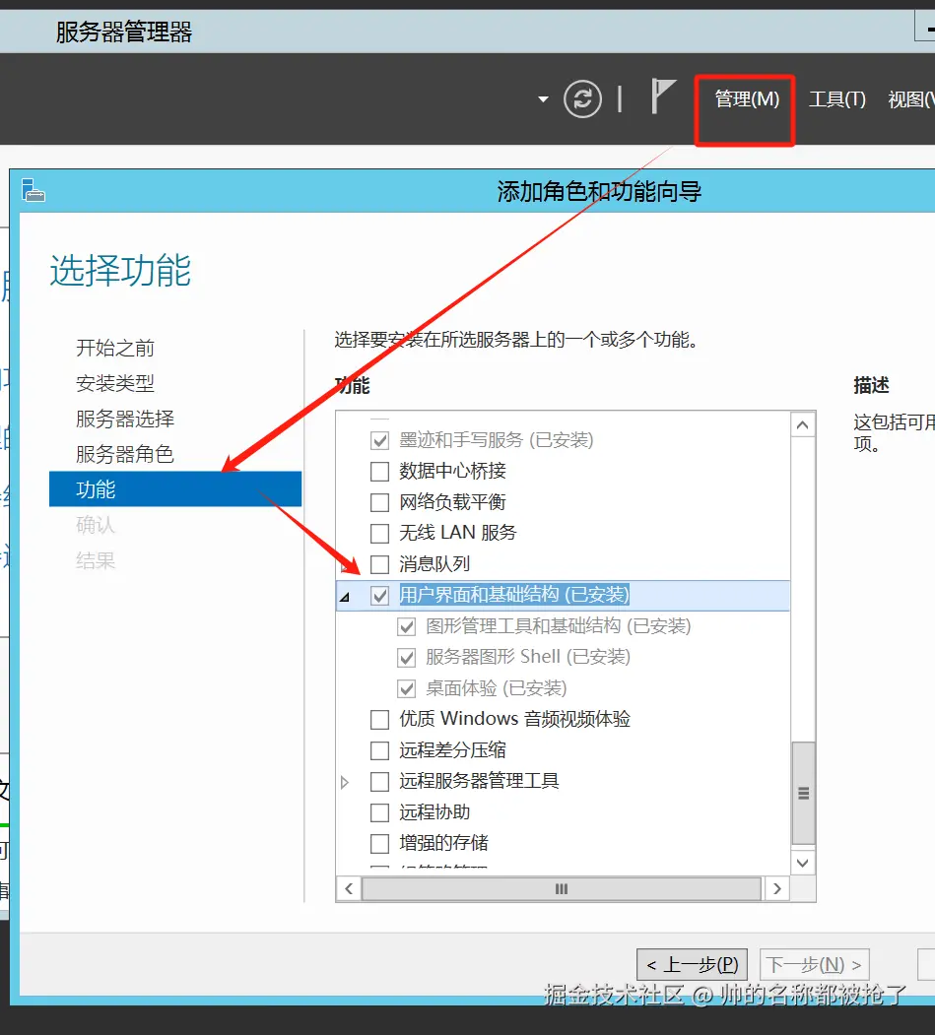Go to 开始之前 wizard step

pyautogui.click(x=115, y=348)
